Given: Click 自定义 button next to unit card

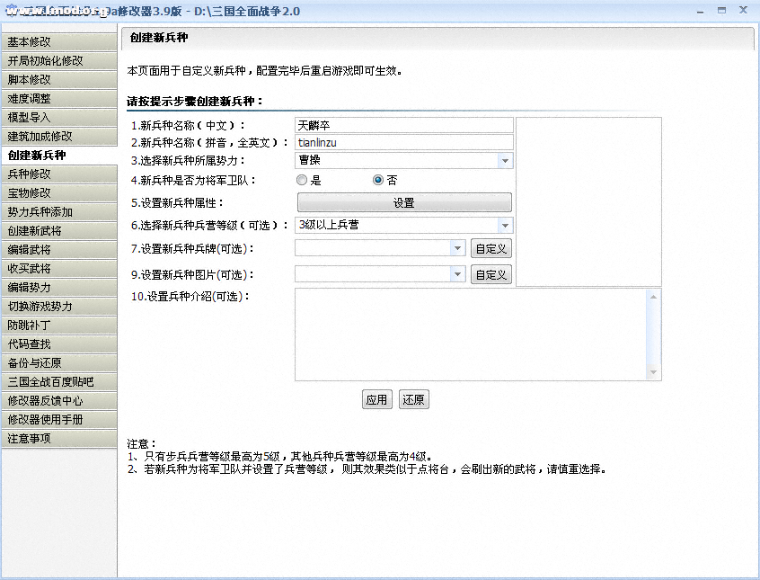Looking at the screenshot, I should pyautogui.click(x=491, y=249).
